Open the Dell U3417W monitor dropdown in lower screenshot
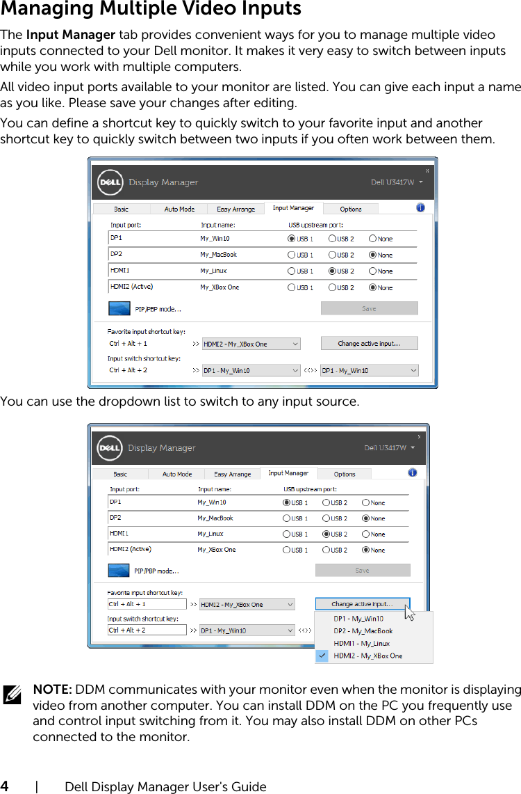521x794 pixels. coord(390,447)
